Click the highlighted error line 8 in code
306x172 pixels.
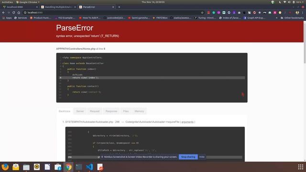pyautogui.click(x=152, y=77)
